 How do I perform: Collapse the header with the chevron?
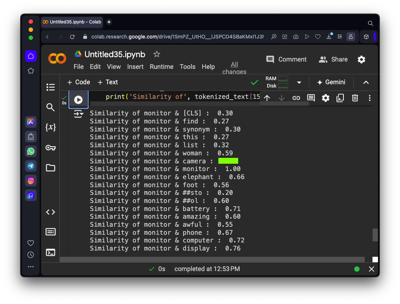click(366, 82)
